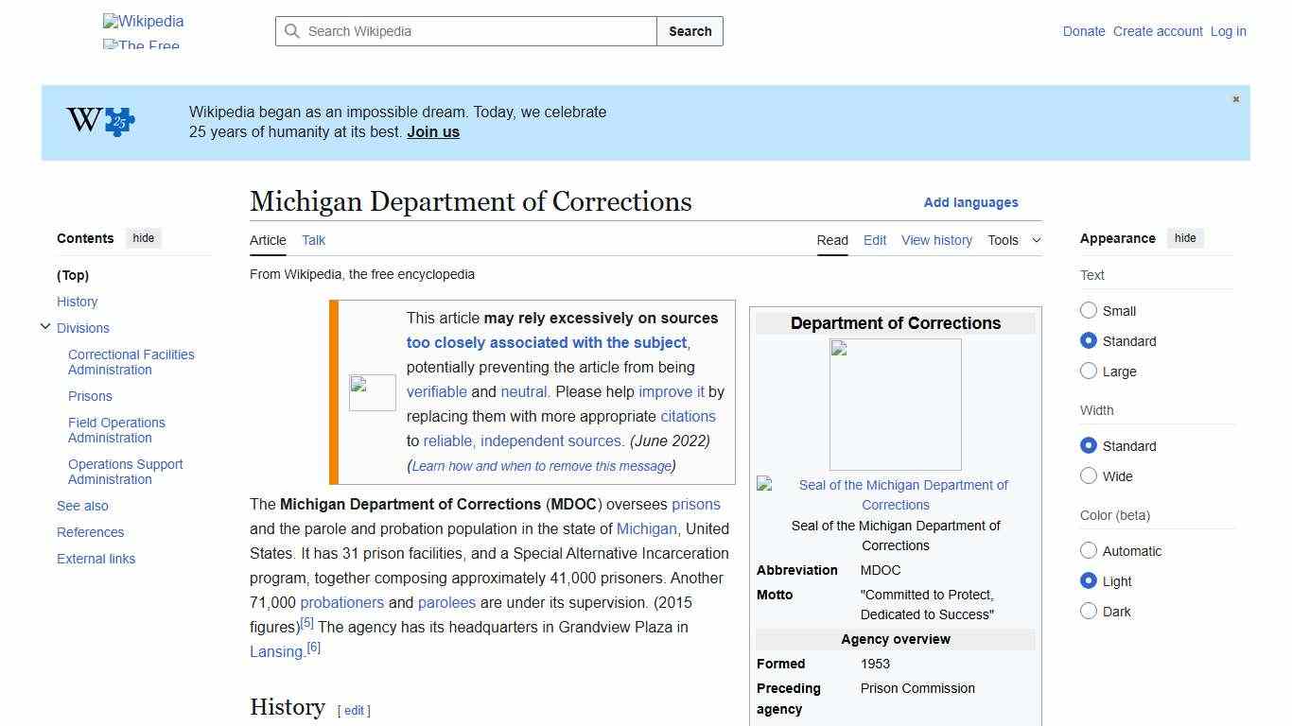This screenshot has height=726, width=1292.
Task: Dismiss the anniversary banner
Action: pos(1235,98)
